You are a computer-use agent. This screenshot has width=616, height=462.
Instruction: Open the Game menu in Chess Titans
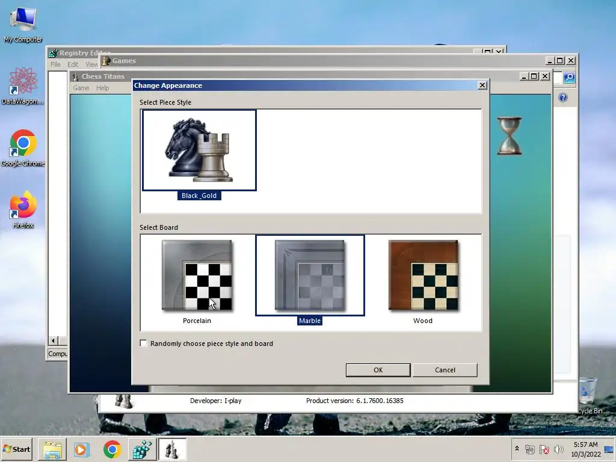click(81, 88)
